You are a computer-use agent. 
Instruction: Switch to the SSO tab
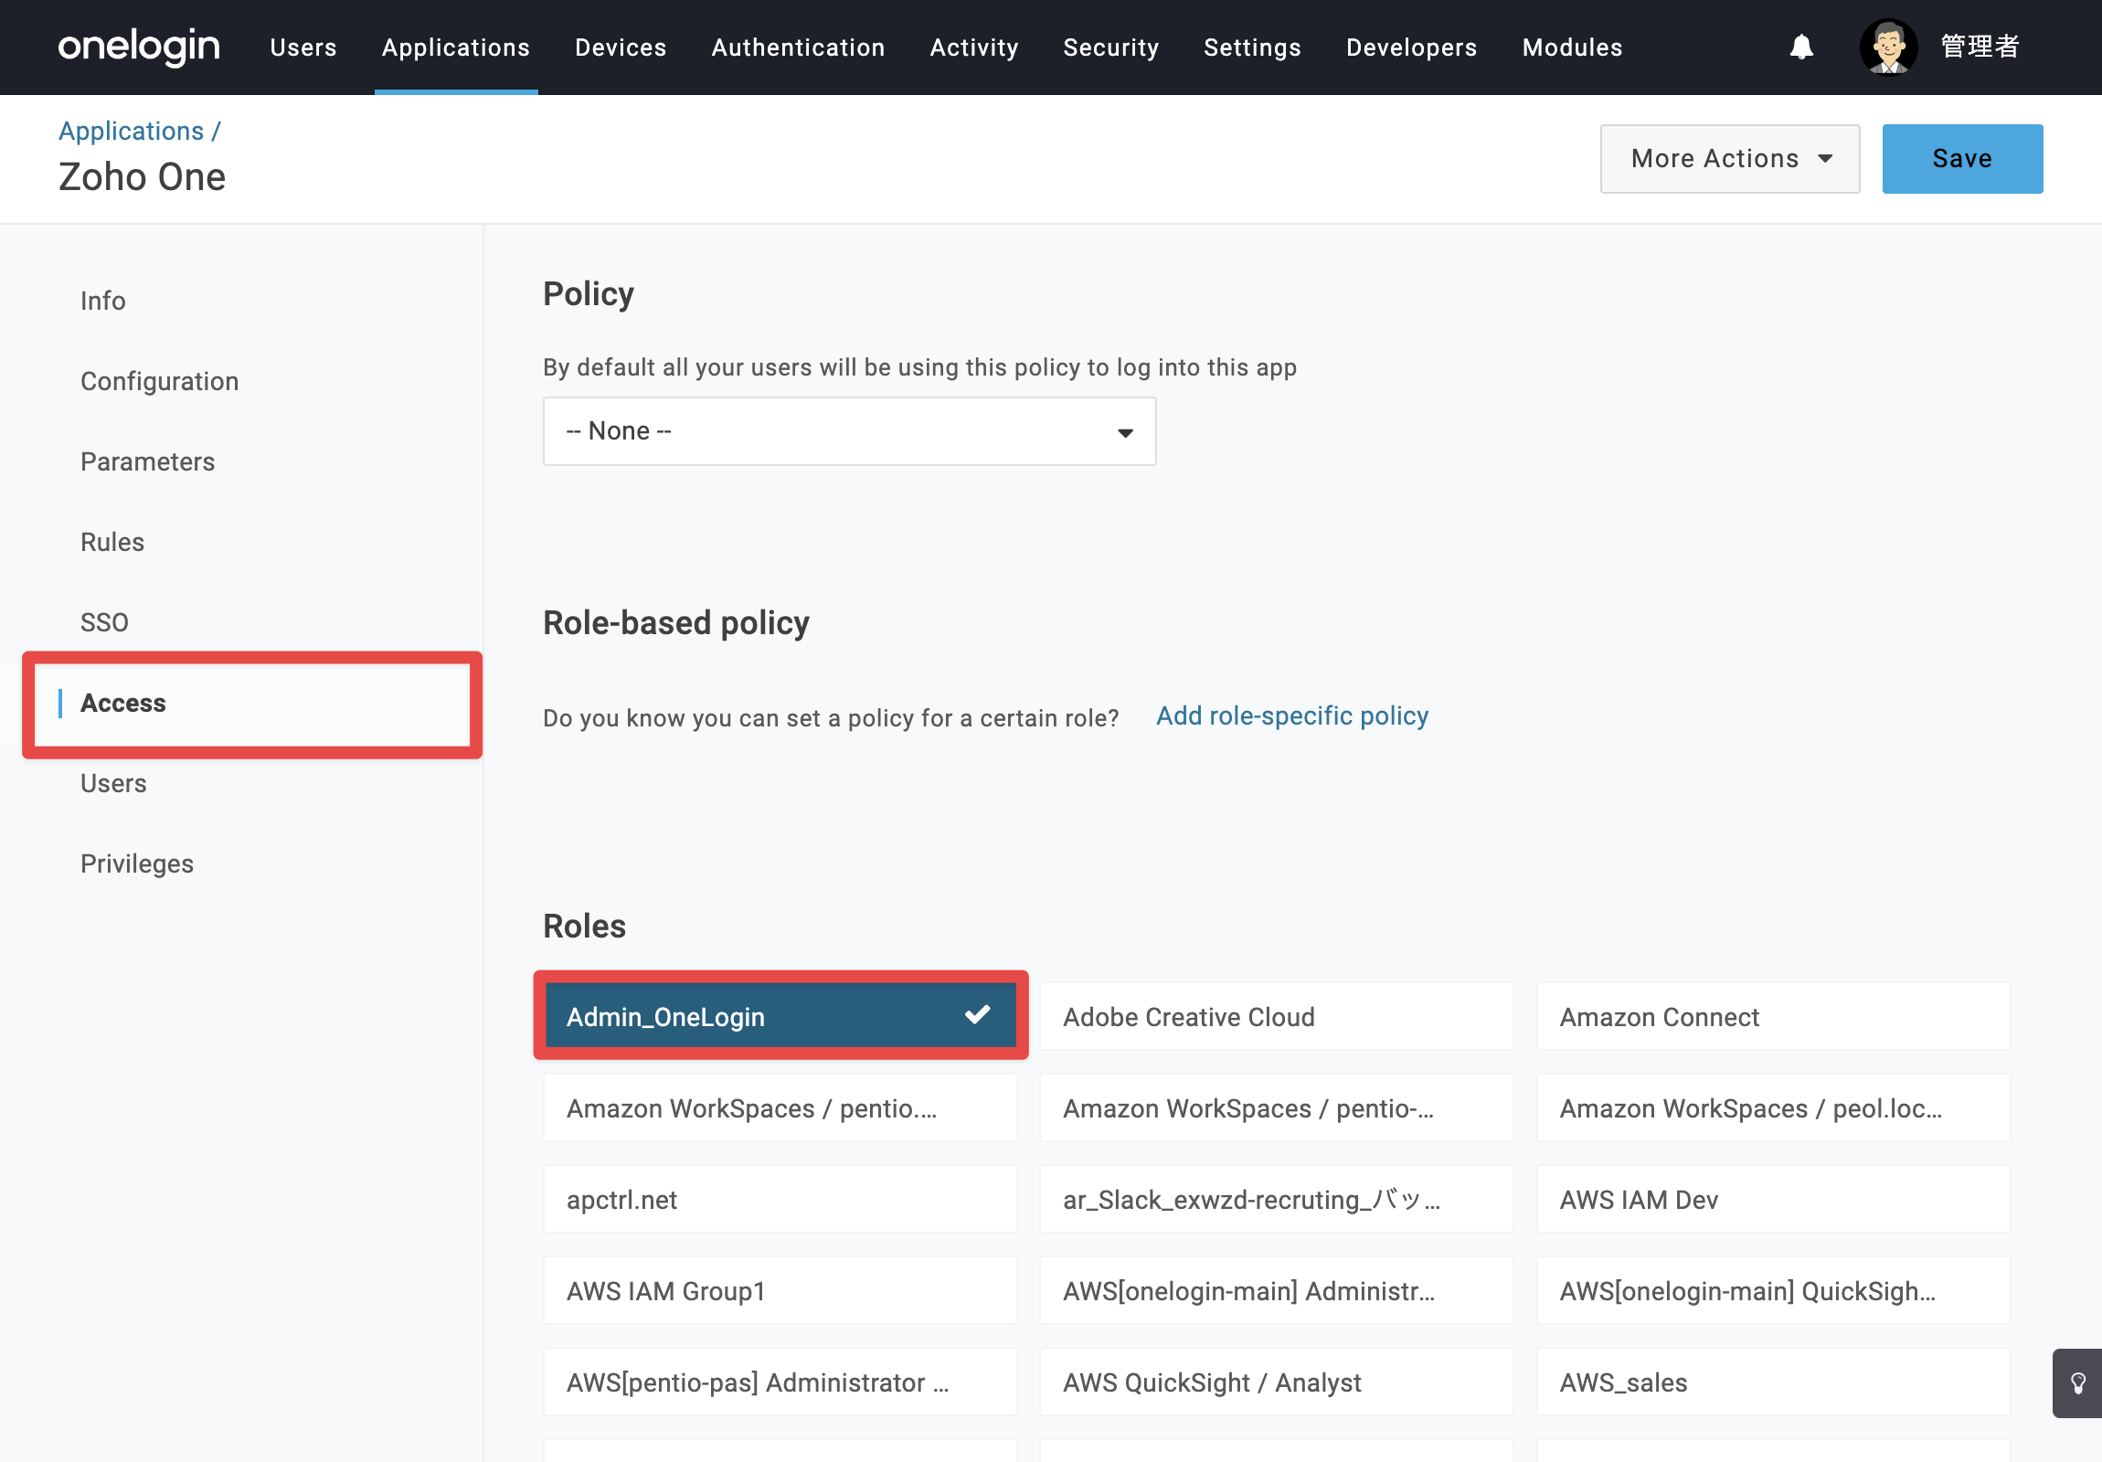point(104,623)
